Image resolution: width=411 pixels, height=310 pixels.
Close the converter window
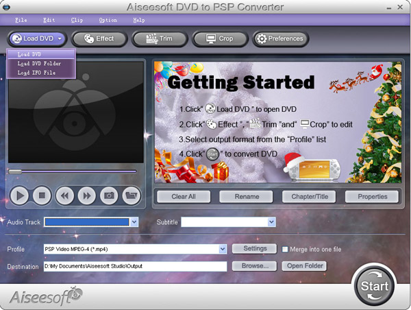(x=400, y=7)
